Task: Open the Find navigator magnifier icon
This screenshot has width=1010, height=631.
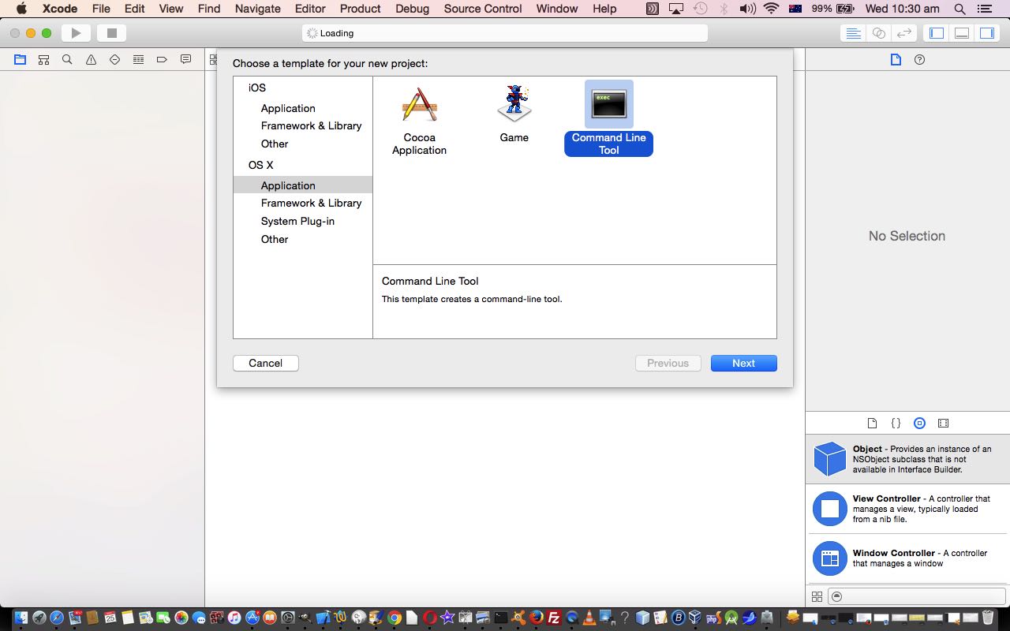Action: pos(67,59)
